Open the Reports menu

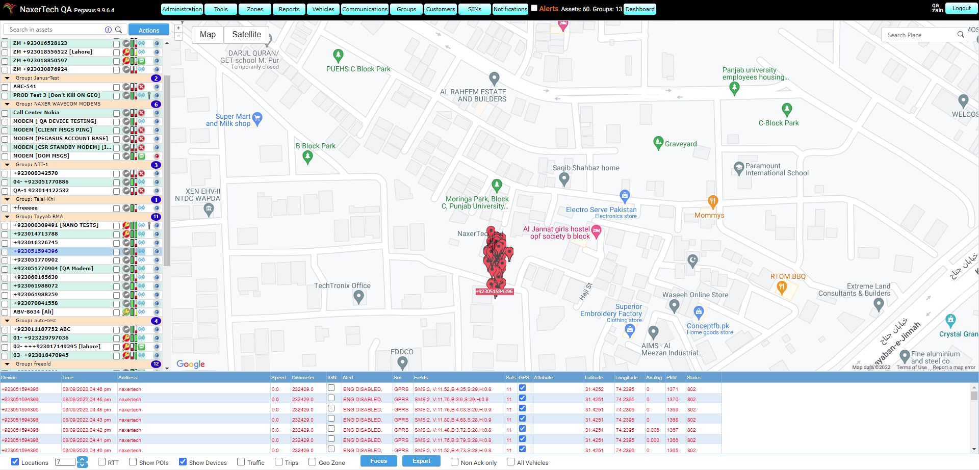pos(289,9)
